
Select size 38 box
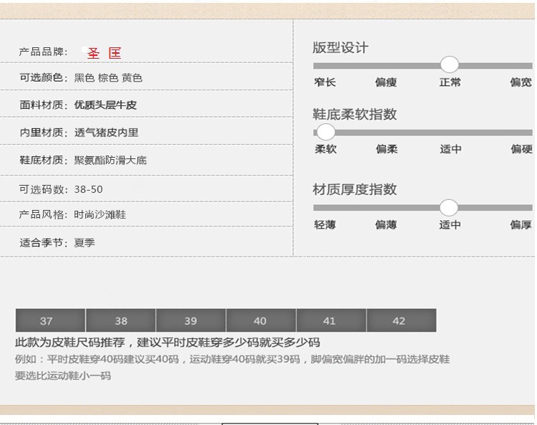(x=121, y=320)
